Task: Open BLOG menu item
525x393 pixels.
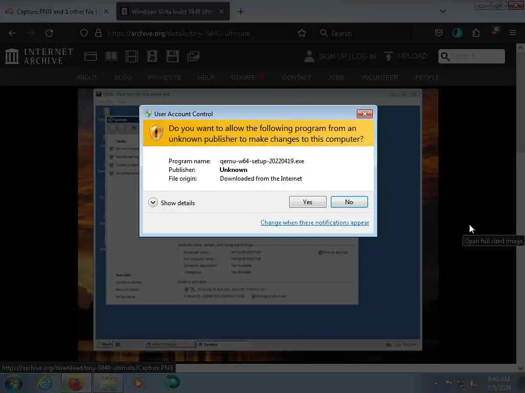Action: pos(123,78)
